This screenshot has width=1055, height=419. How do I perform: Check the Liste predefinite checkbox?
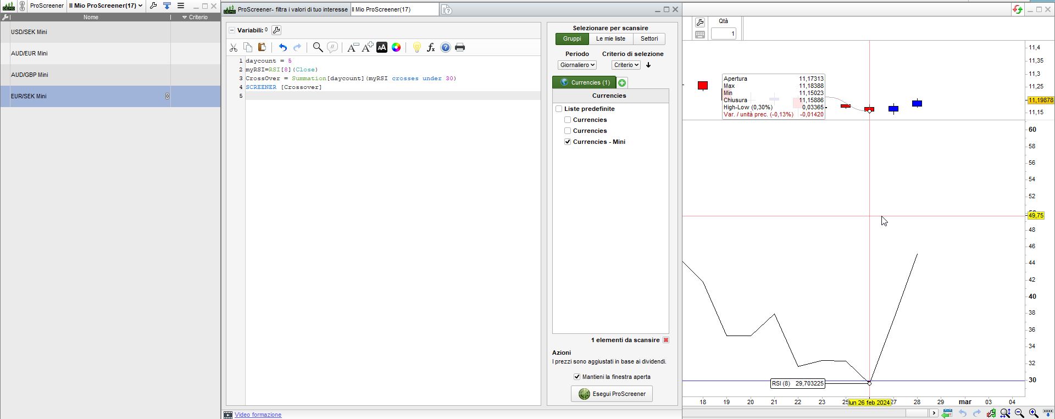point(559,109)
